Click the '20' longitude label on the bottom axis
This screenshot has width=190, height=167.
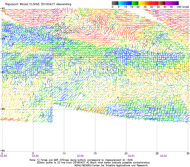click(x=126, y=153)
